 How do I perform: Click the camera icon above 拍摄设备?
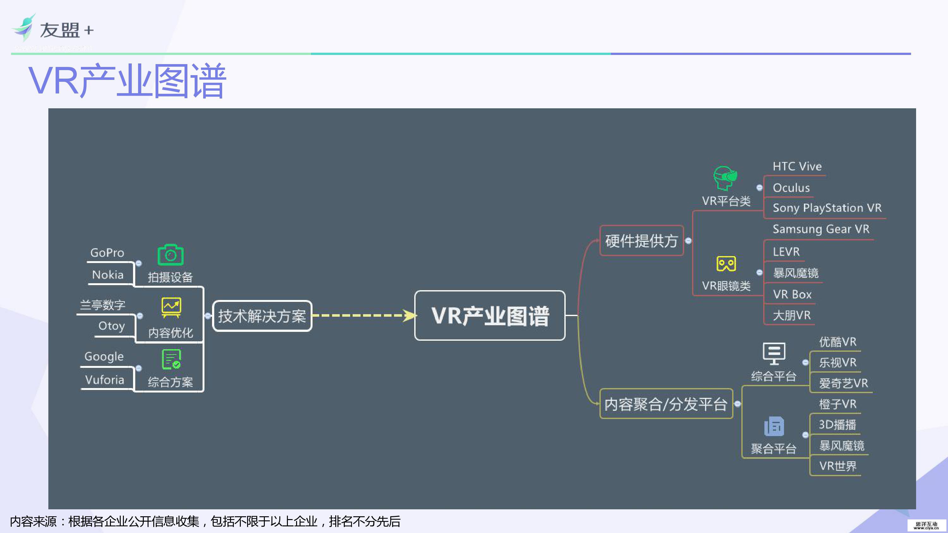tap(170, 255)
